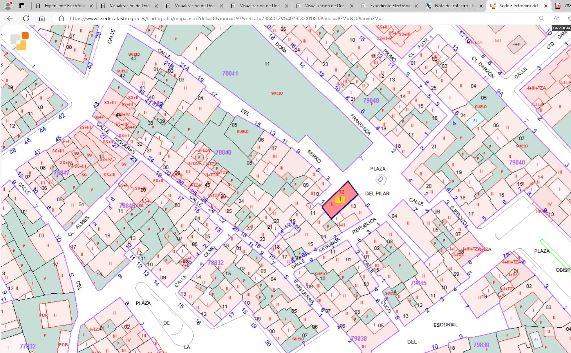Open the browser zoom control
Viewport: 571px width, 353px height.
(x=541, y=18)
